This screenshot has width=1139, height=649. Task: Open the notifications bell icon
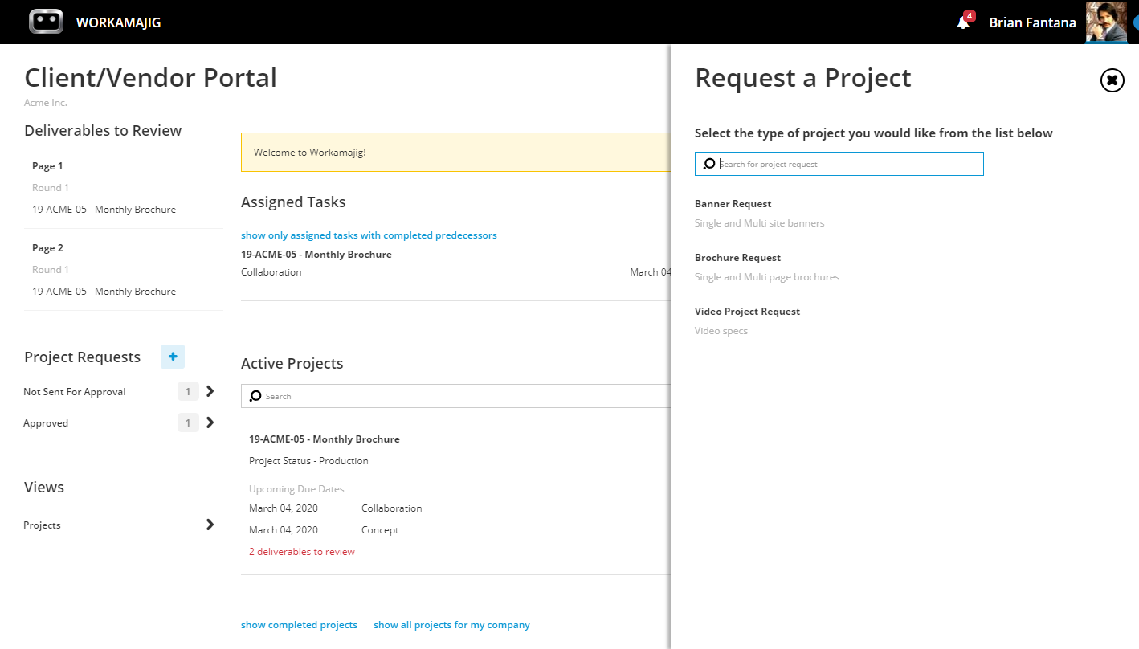963,22
